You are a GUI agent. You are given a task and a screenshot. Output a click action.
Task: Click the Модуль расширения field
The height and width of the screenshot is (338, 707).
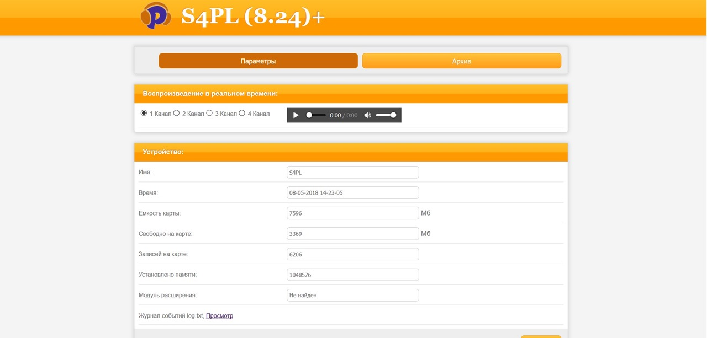(352, 295)
